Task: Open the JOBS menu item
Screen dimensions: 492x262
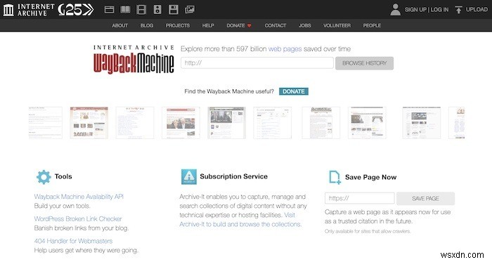Action: click(x=304, y=25)
